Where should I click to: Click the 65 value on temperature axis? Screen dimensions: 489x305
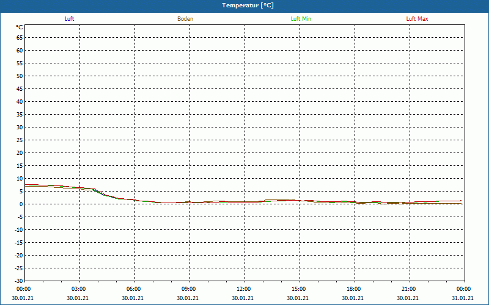point(20,38)
